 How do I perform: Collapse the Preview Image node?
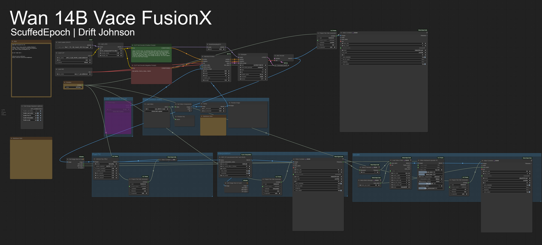point(230,103)
